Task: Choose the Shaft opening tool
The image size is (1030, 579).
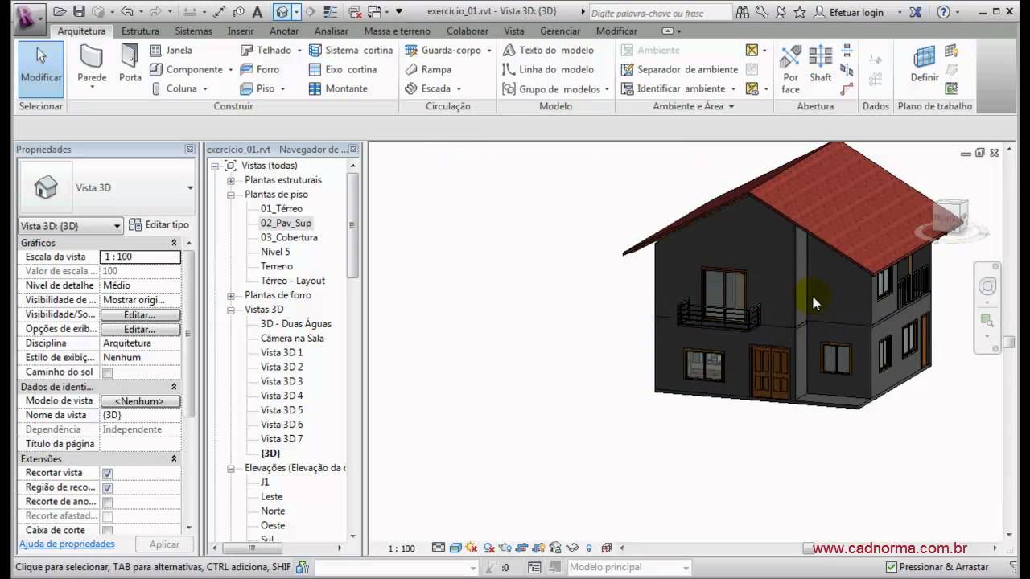Action: 821,64
